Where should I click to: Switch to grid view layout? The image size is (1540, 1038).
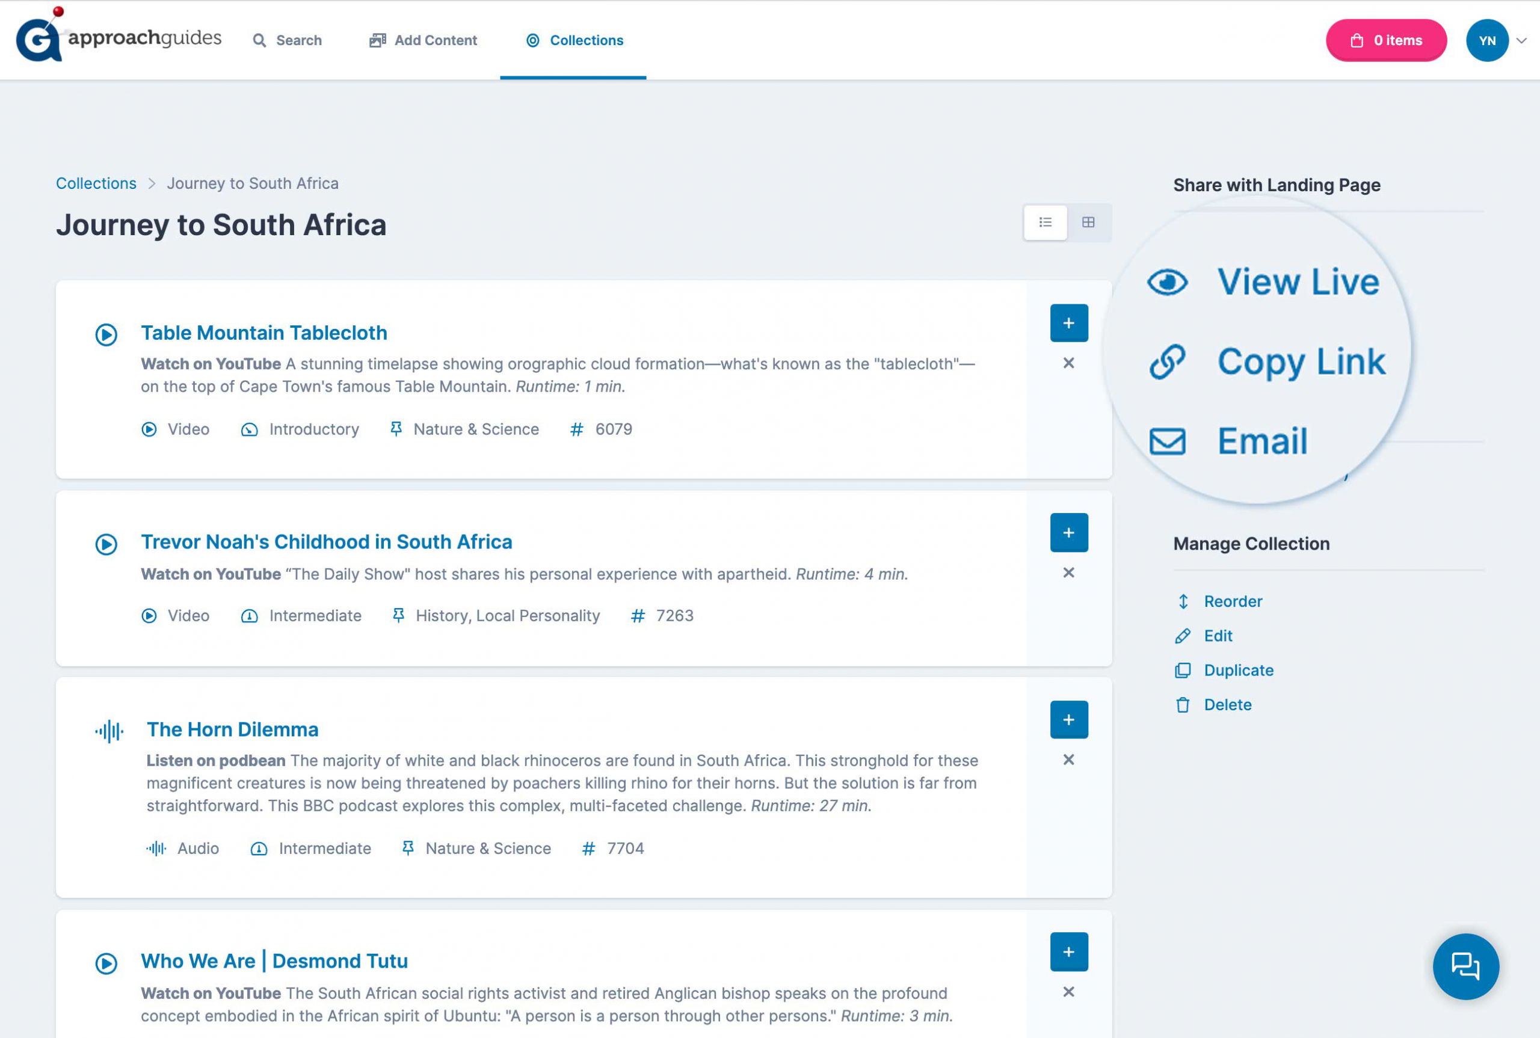1088,223
